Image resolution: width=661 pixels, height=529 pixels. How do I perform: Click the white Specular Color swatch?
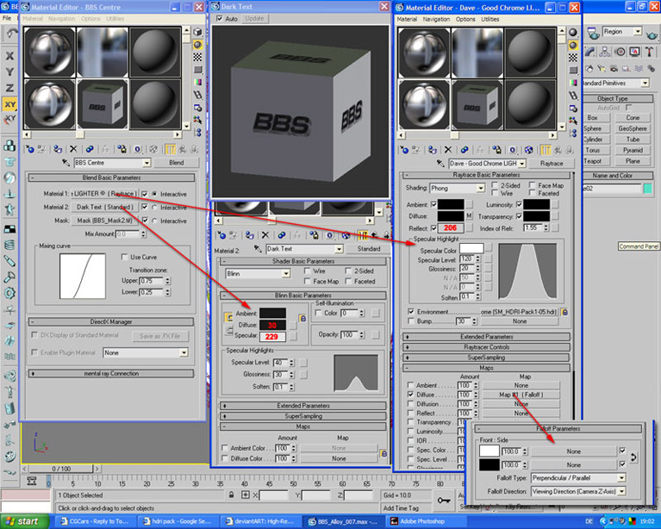coord(471,248)
